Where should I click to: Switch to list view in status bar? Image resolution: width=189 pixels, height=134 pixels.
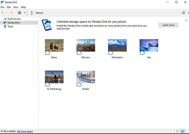pos(178,131)
